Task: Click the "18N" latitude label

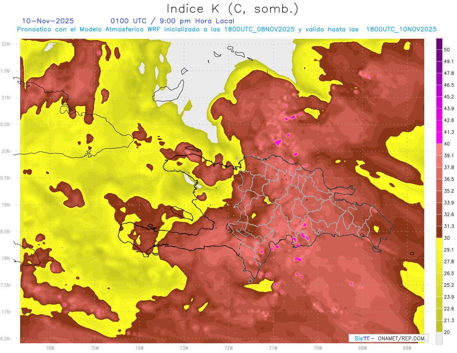Action: coord(6,258)
